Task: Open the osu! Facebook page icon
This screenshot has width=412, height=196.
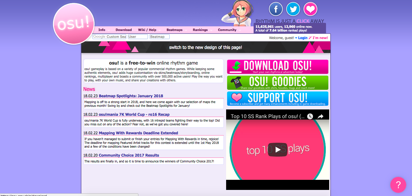Action: coord(276,9)
